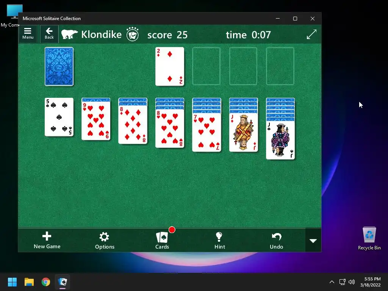Click the third empty foundation slot

coord(243,66)
